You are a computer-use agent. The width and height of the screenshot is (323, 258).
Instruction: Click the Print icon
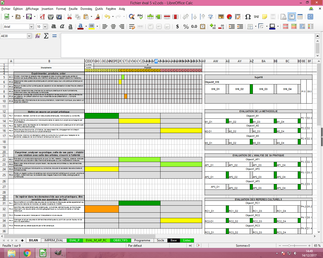(51, 17)
